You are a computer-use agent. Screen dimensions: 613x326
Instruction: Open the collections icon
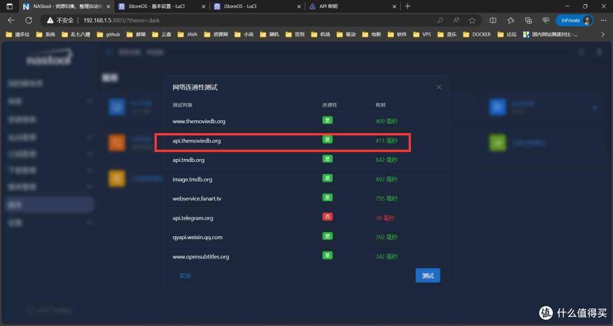(528, 20)
